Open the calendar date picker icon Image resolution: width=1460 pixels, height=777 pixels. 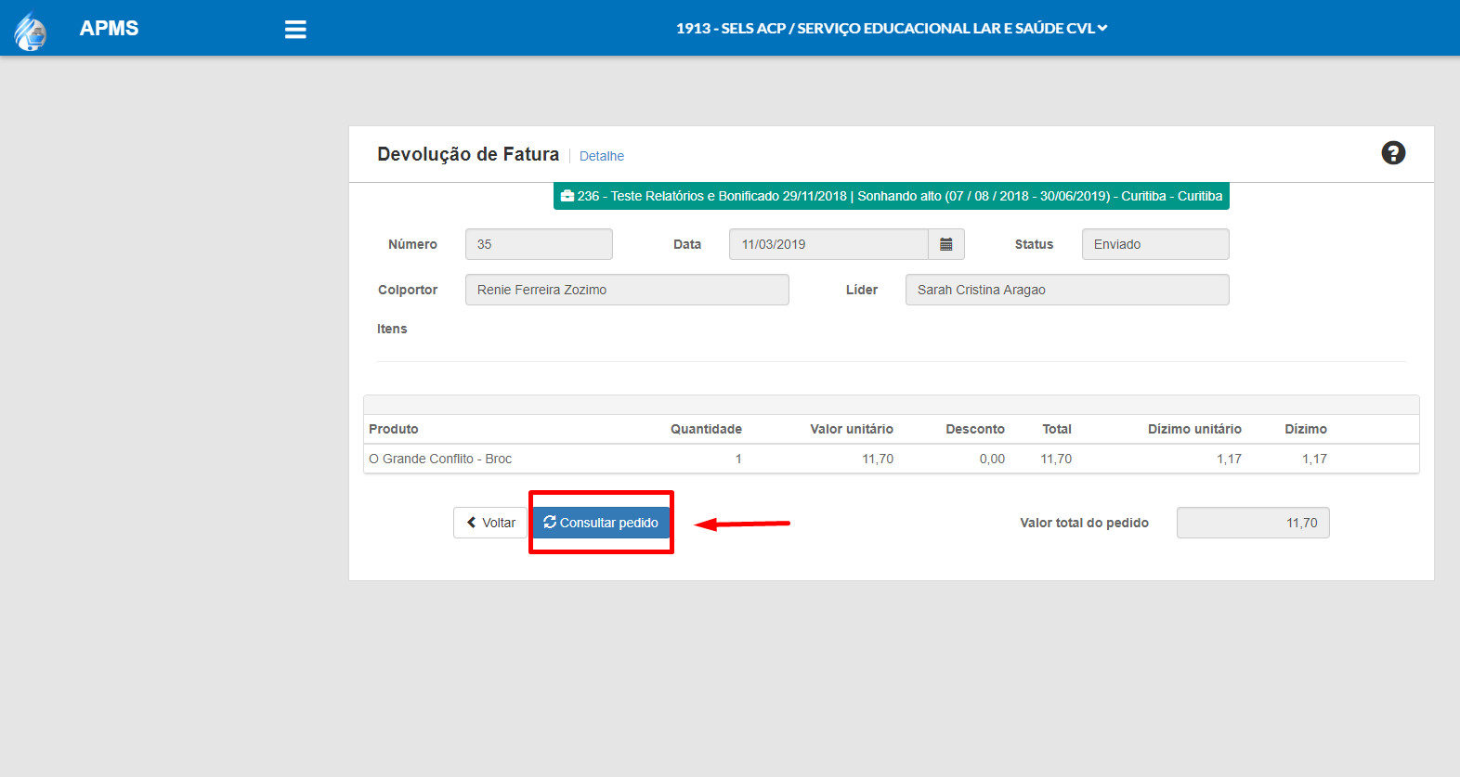[946, 244]
